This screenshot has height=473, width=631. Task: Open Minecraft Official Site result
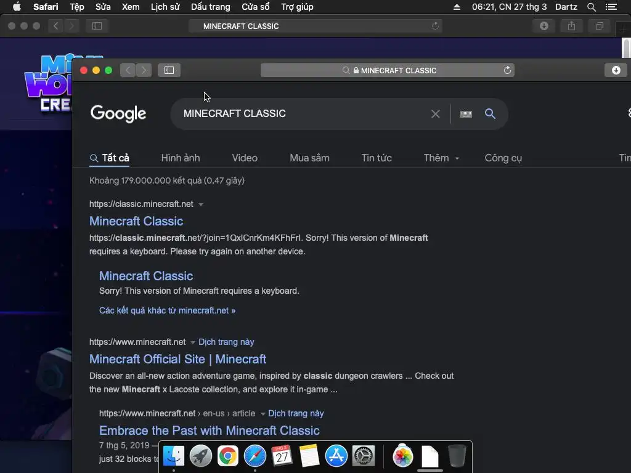click(178, 359)
